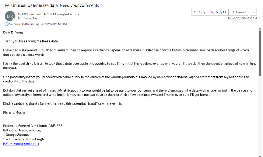Click the curved arrow Reply icon
This screenshot has width=263, height=157.
[195, 12]
